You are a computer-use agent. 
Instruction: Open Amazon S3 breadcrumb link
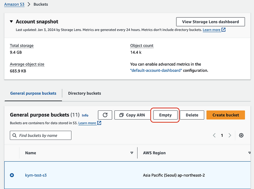click(x=14, y=4)
